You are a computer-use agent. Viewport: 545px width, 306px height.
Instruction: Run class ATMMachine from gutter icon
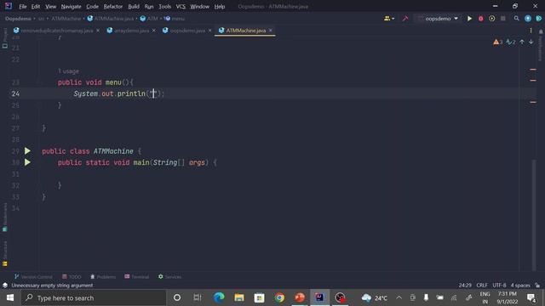(x=27, y=151)
